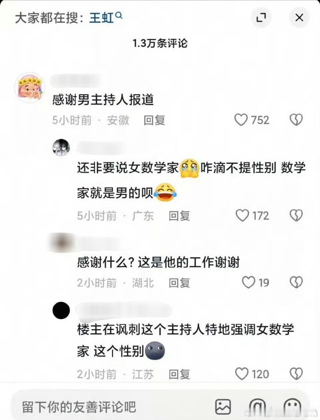Viewport: 320px width, 420px height.
Task: Open the 王虹 trending search link
Action: [101, 18]
